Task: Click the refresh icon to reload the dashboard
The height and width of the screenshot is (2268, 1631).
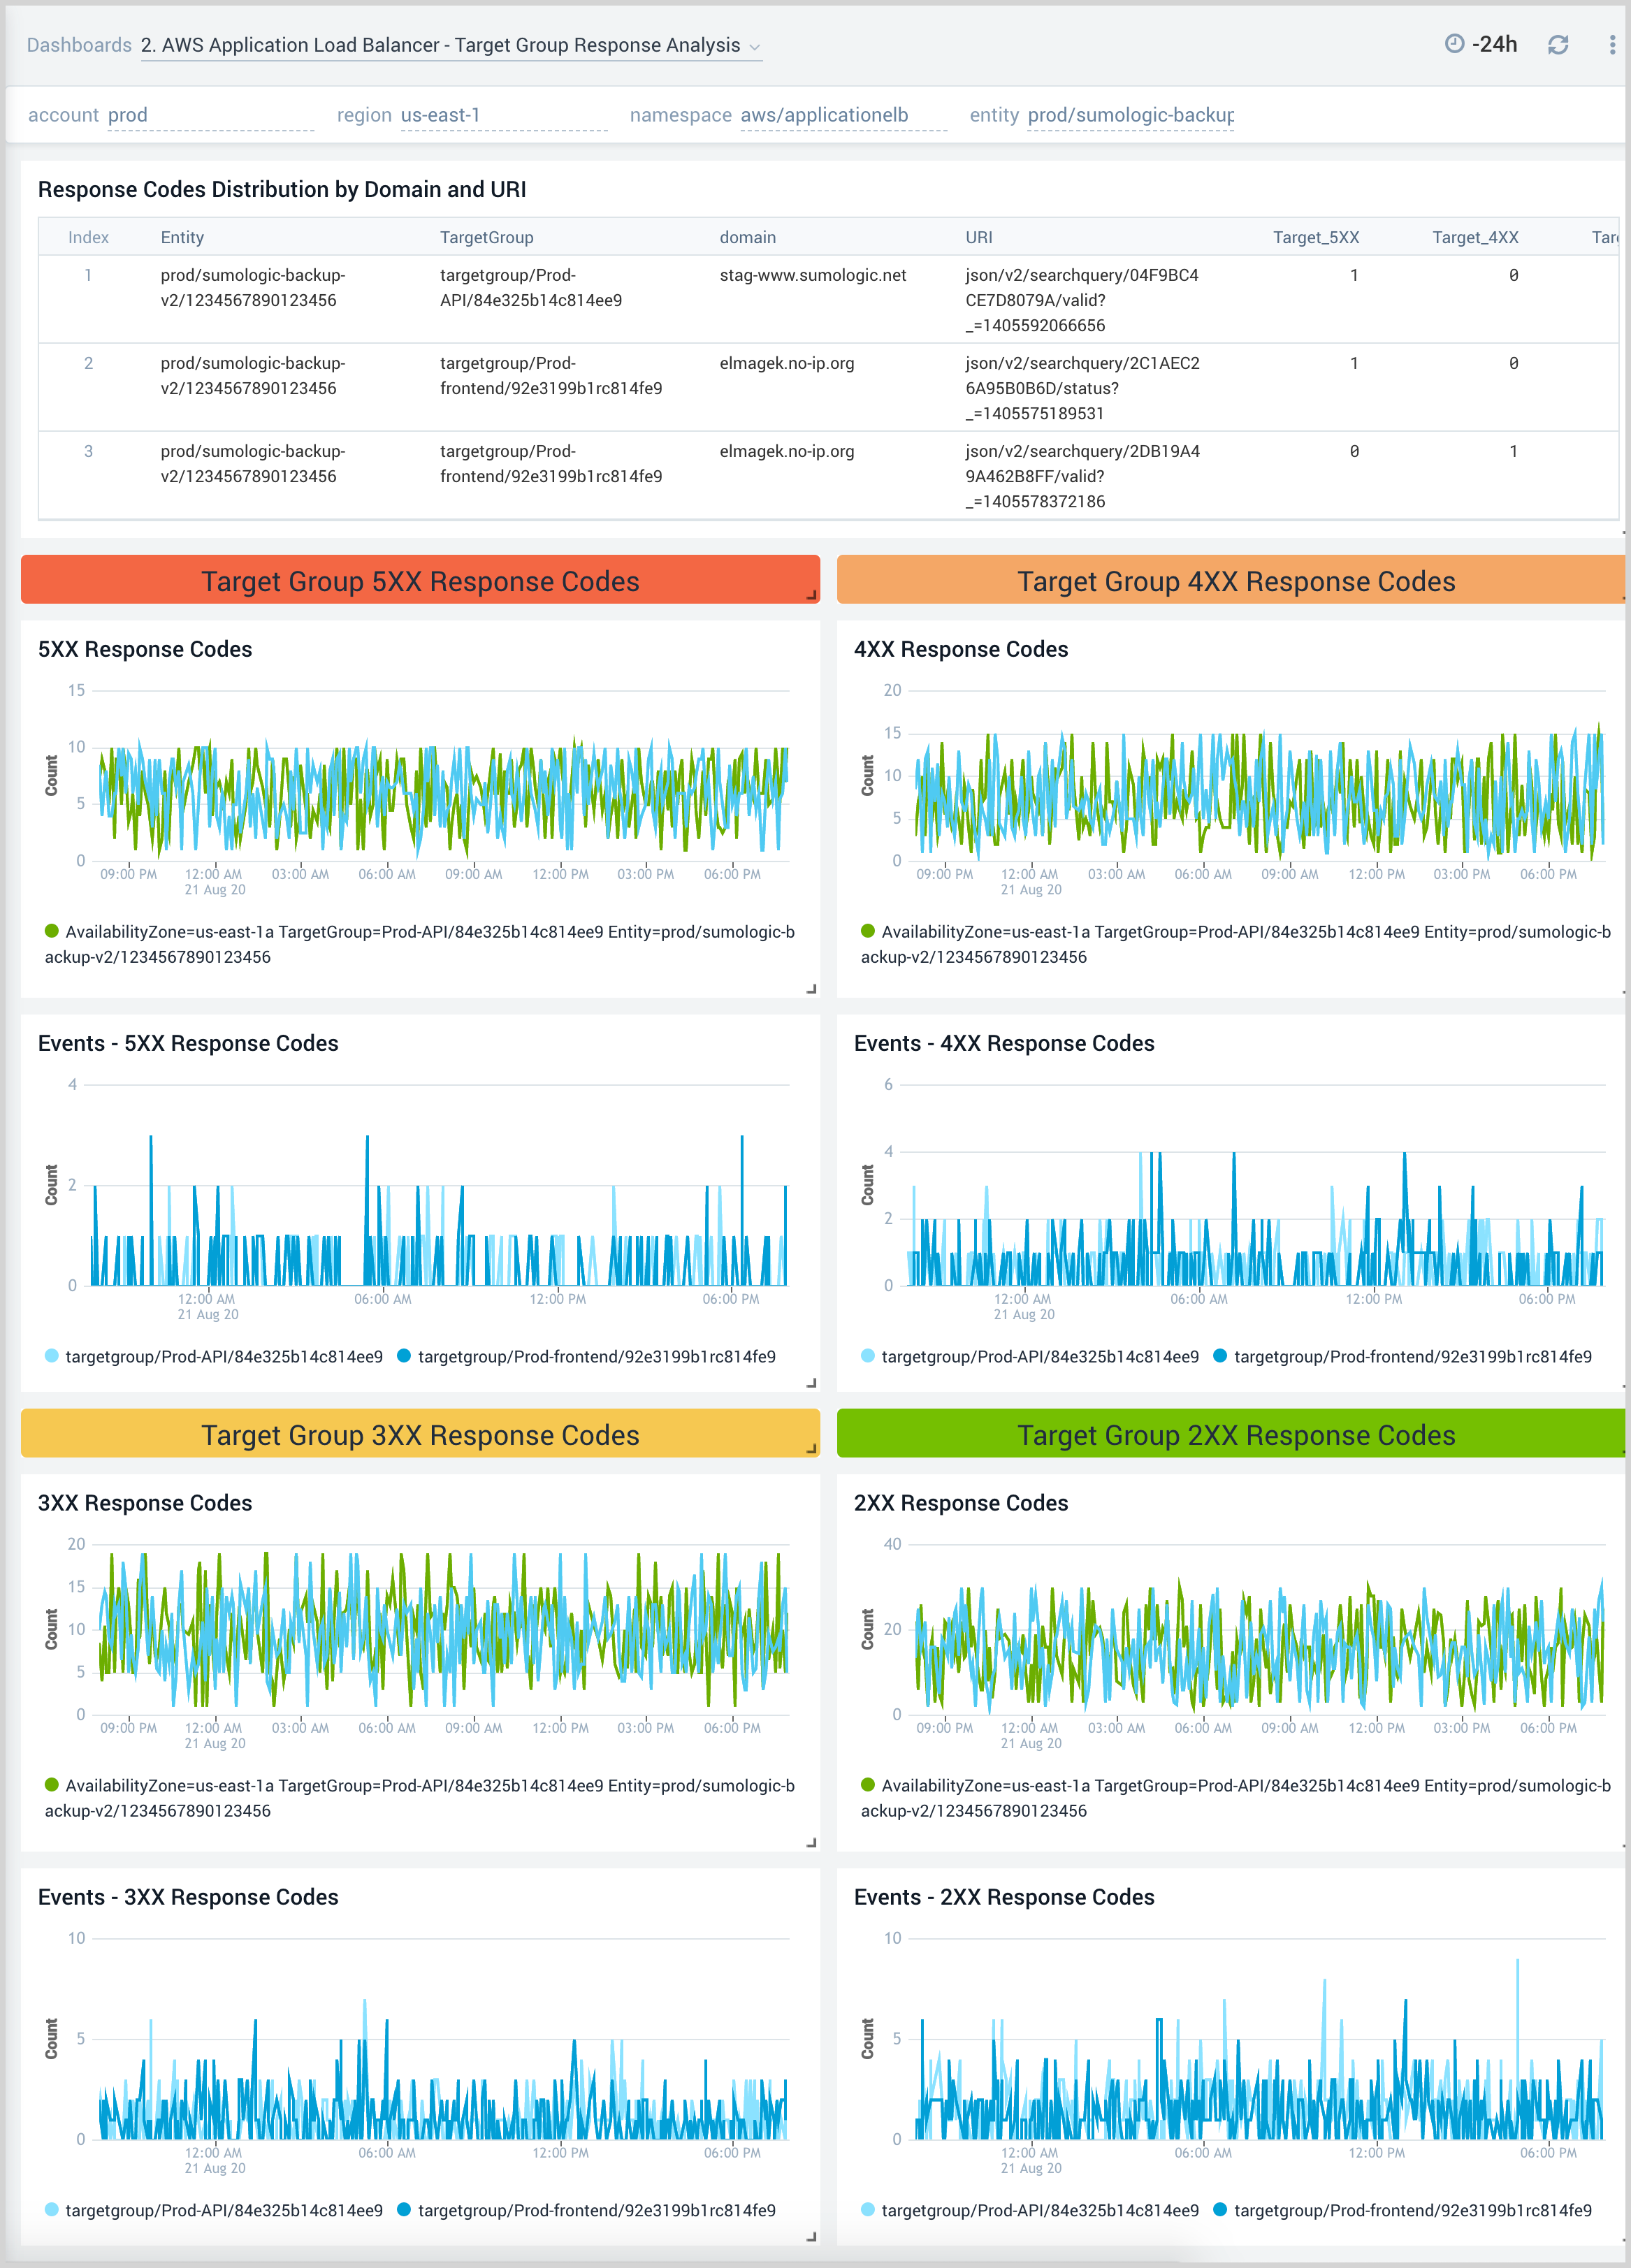Action: (x=1560, y=45)
